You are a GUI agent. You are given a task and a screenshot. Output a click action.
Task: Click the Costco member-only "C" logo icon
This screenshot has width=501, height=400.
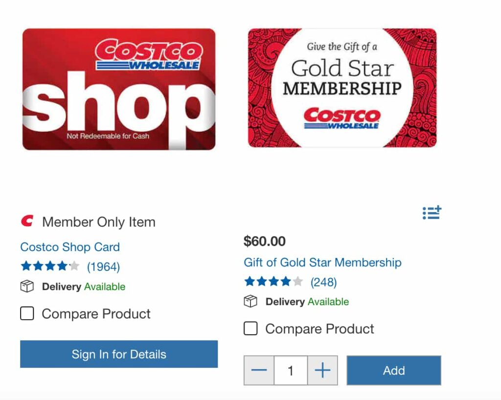[27, 221]
